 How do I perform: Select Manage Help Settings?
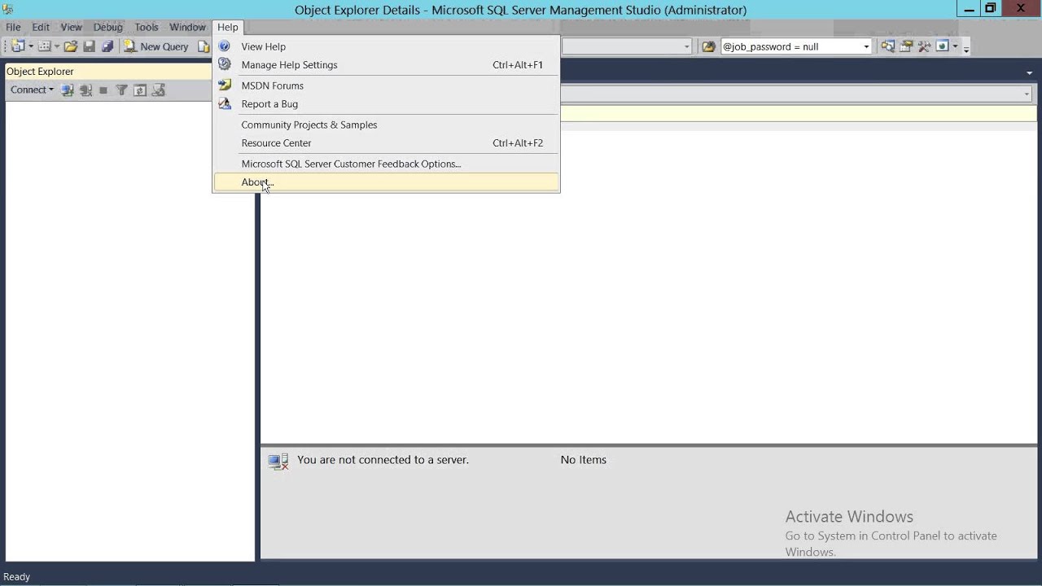386,65
